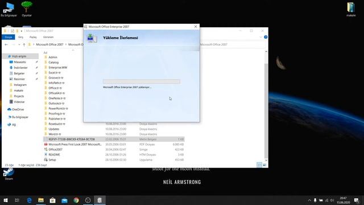The height and width of the screenshot is (205, 364).
Task: Open the Görünüm ribbon tab
Action: coord(48,37)
